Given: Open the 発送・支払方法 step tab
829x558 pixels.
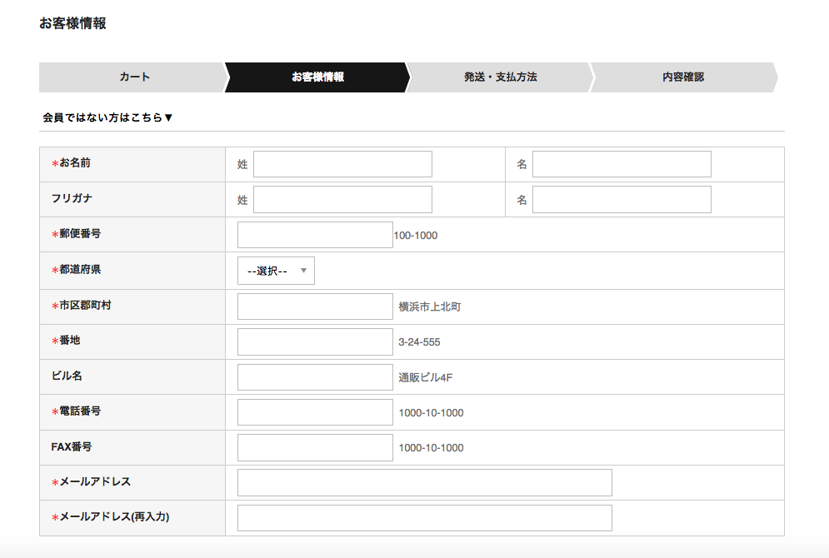Looking at the screenshot, I should click(x=500, y=77).
